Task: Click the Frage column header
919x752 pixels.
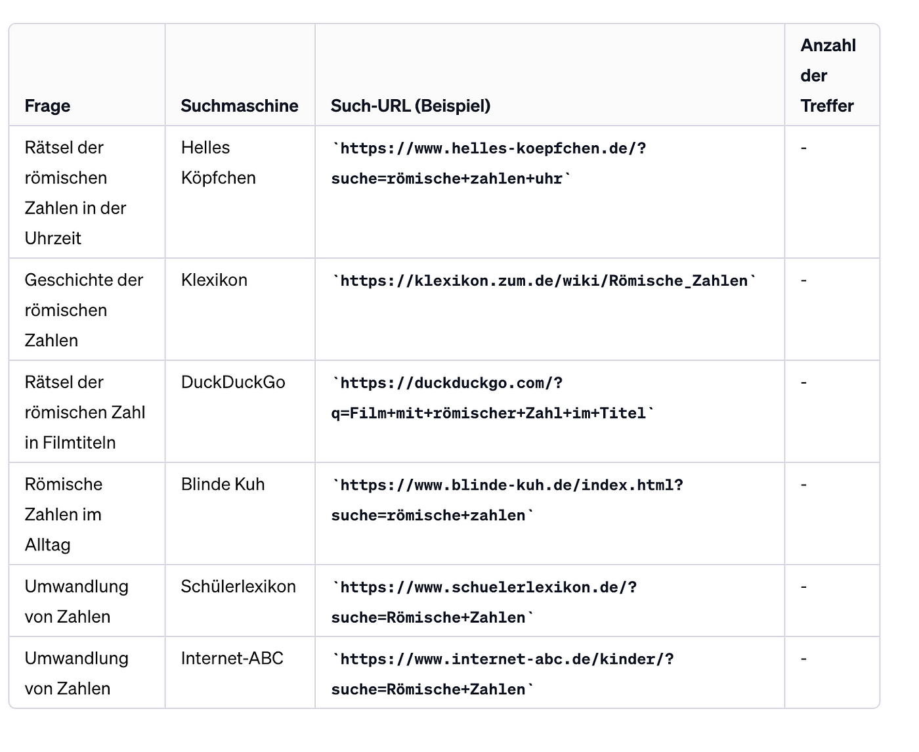Action: pyautogui.click(x=47, y=106)
